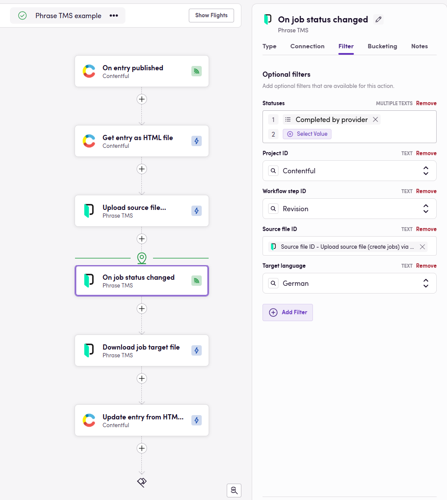Click the search icon in Target language field
447x500 pixels.
pos(273,284)
